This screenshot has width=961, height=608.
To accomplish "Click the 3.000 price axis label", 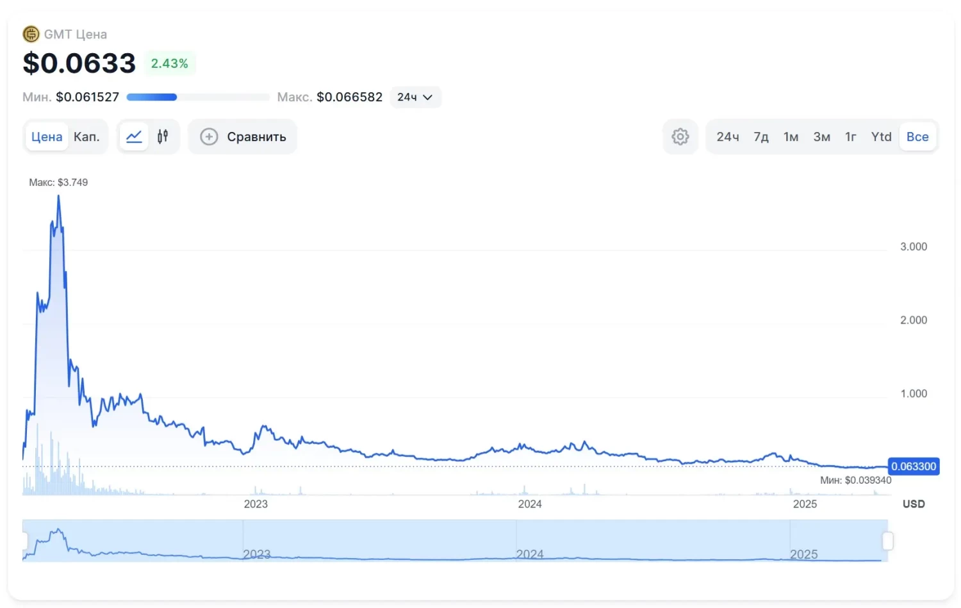I will (914, 247).
